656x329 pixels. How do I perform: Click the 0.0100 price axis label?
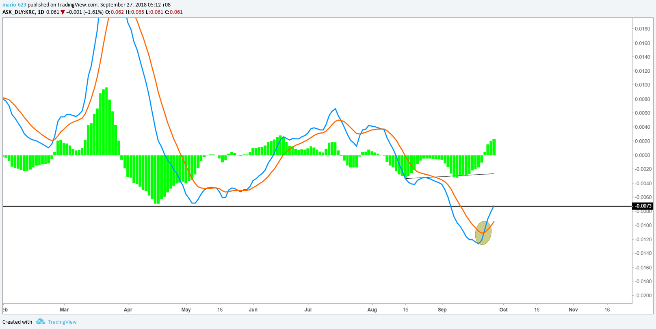642,85
